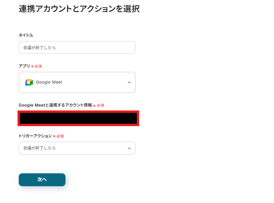Open the アプリ dropdown chevron arrow
Image resolution: width=274 pixels, height=203 pixels.
(129, 82)
